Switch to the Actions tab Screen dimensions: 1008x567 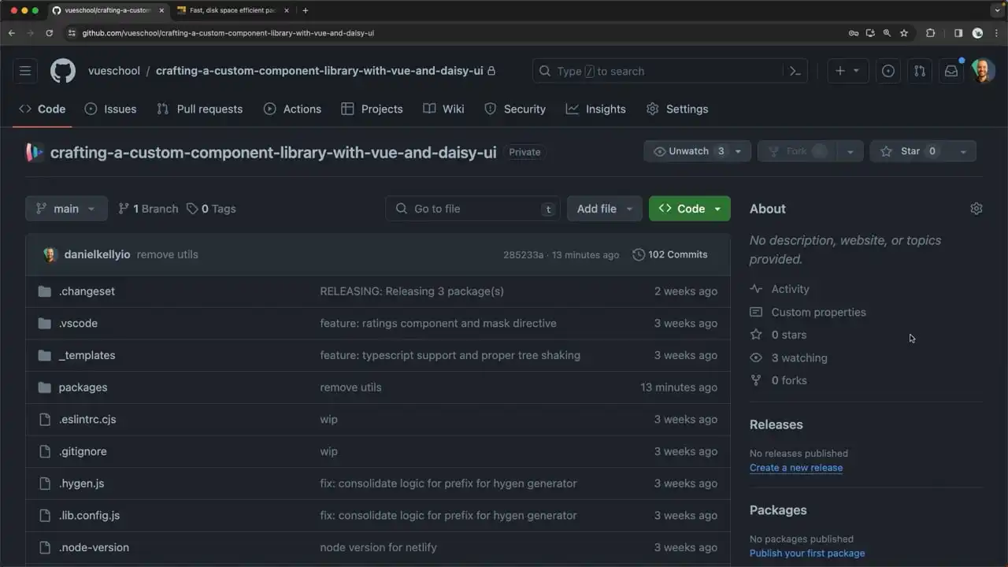tap(292, 109)
